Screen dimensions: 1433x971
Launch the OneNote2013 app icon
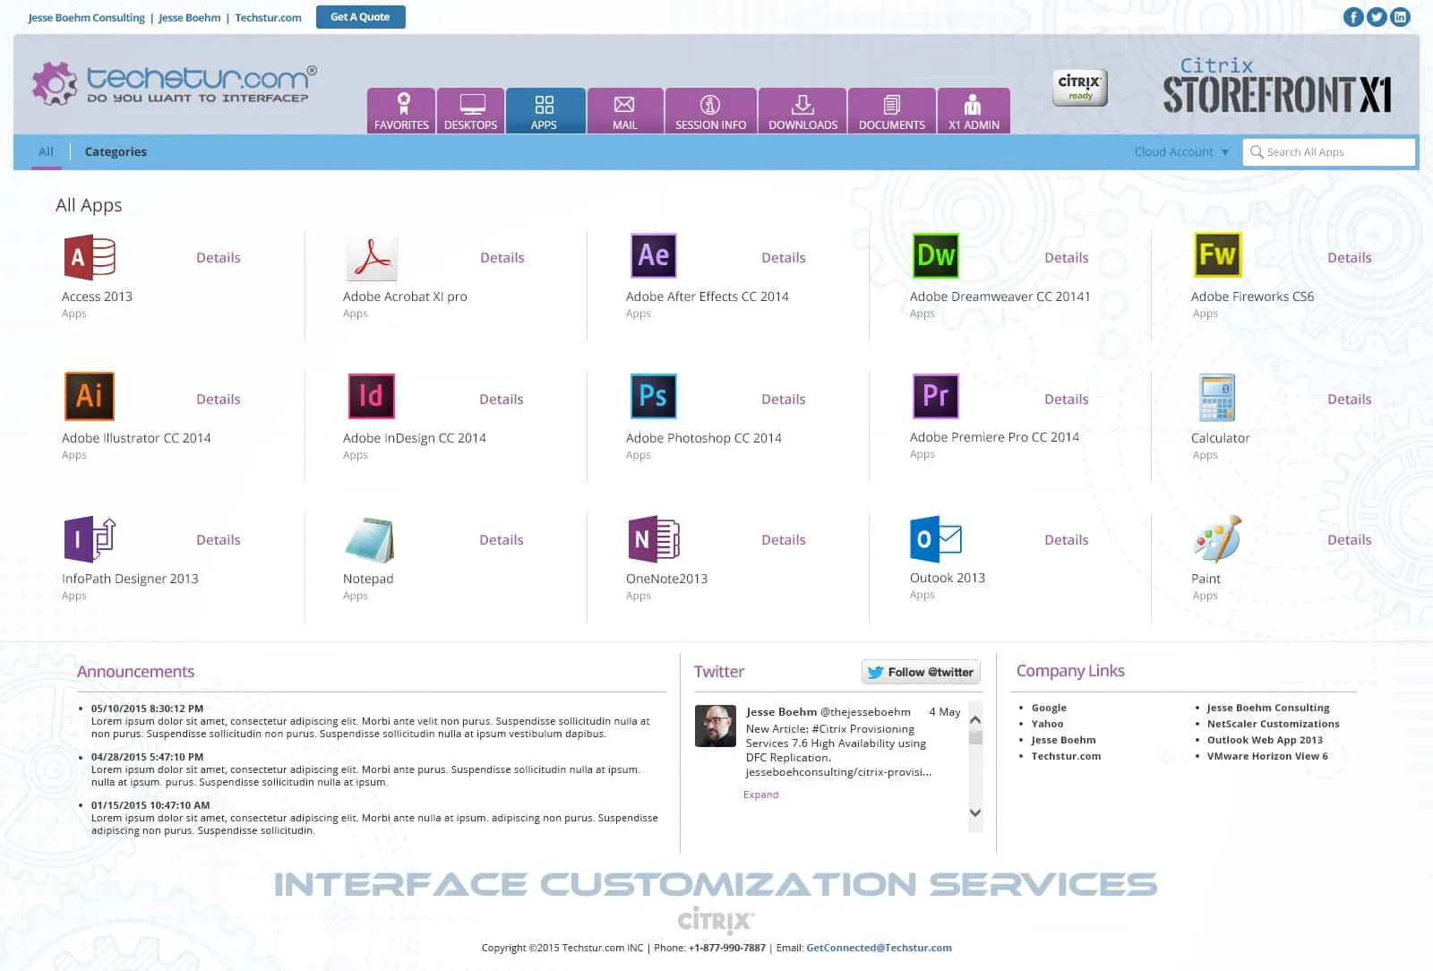click(654, 538)
